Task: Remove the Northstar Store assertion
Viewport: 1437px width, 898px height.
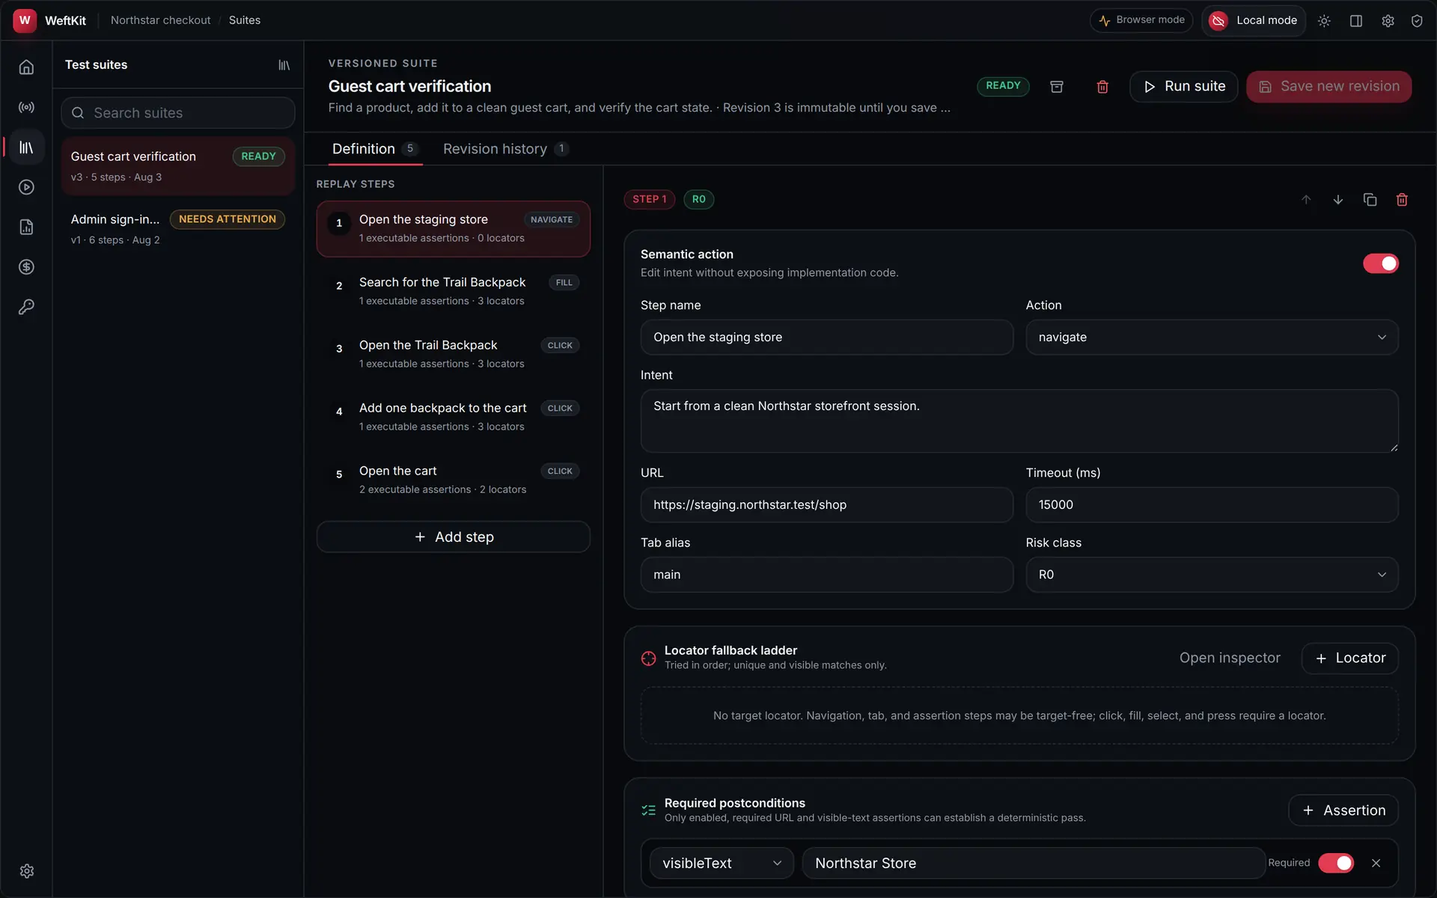Action: 1376,863
